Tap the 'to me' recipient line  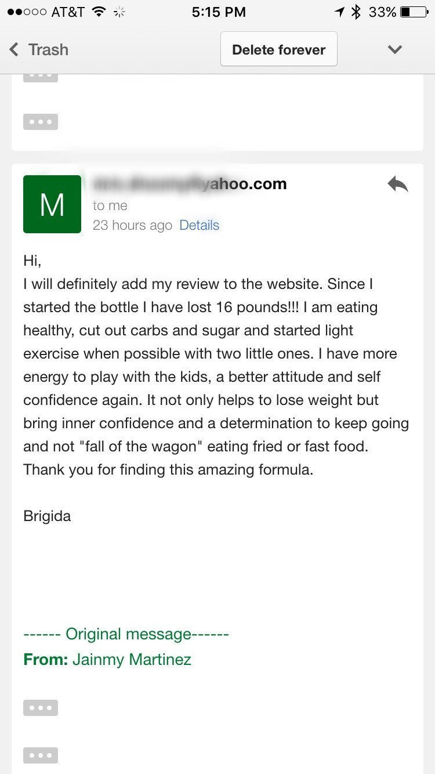(110, 205)
